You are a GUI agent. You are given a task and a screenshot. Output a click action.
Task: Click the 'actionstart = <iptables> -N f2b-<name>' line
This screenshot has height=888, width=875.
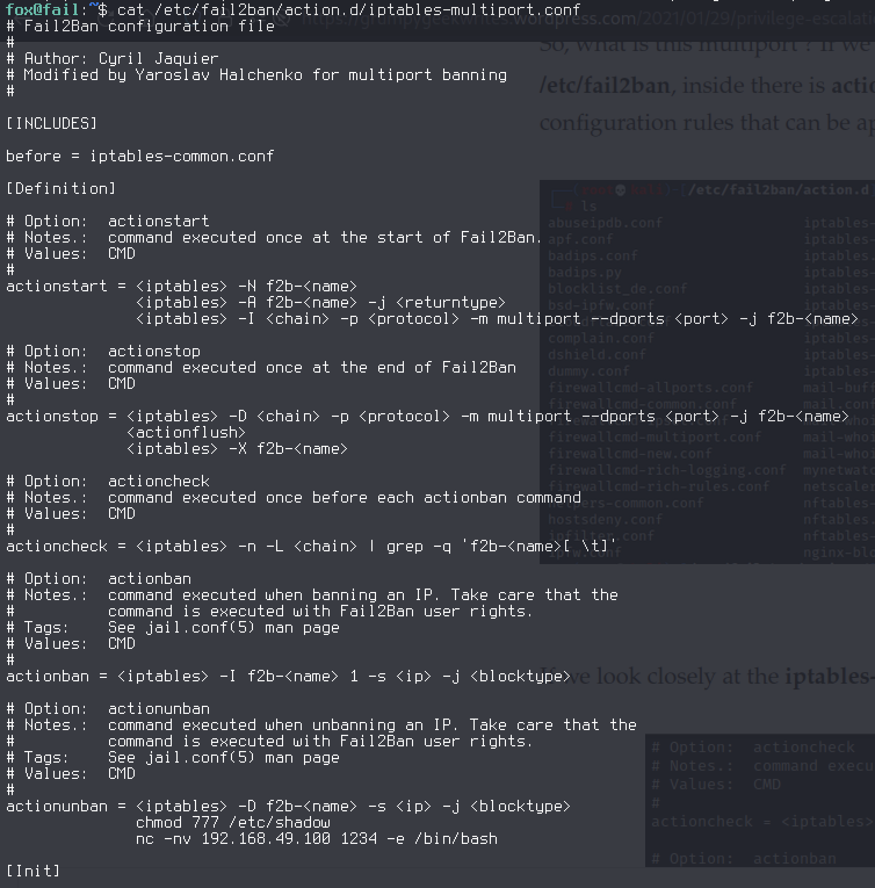click(x=182, y=286)
